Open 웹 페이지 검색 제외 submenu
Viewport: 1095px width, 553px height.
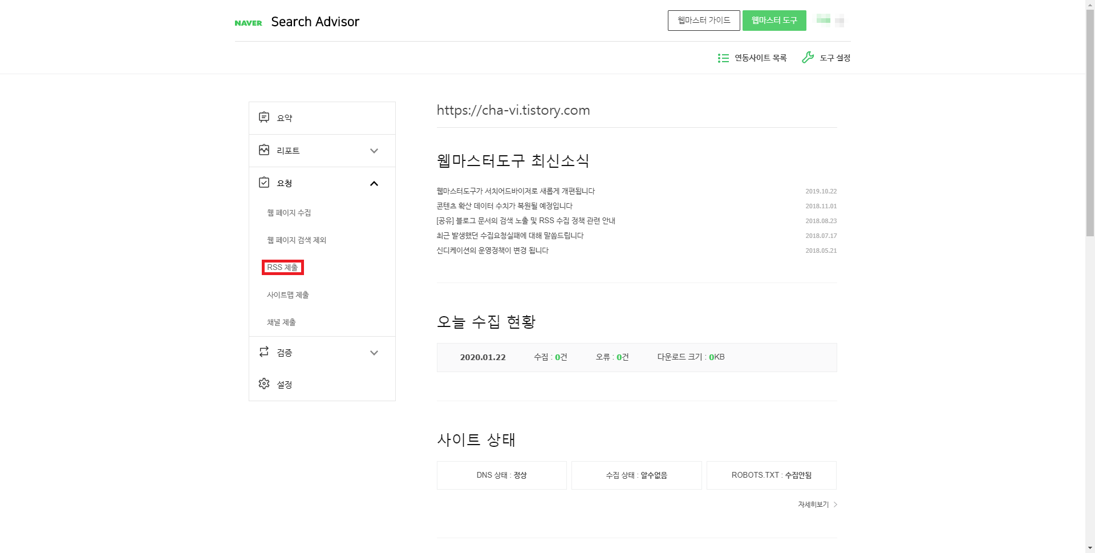pyautogui.click(x=297, y=240)
